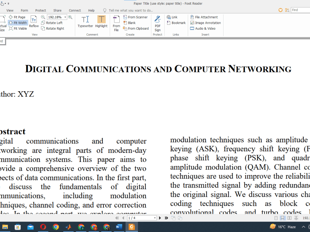Open Customize Quick Access Toolbar arrow
This screenshot has width=310, height=232.
click(8, 3)
